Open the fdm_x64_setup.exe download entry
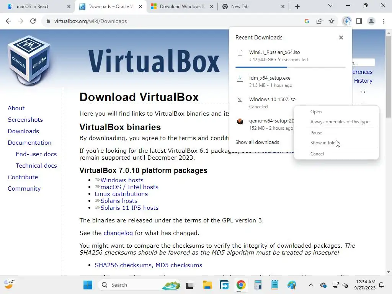 pos(290,82)
